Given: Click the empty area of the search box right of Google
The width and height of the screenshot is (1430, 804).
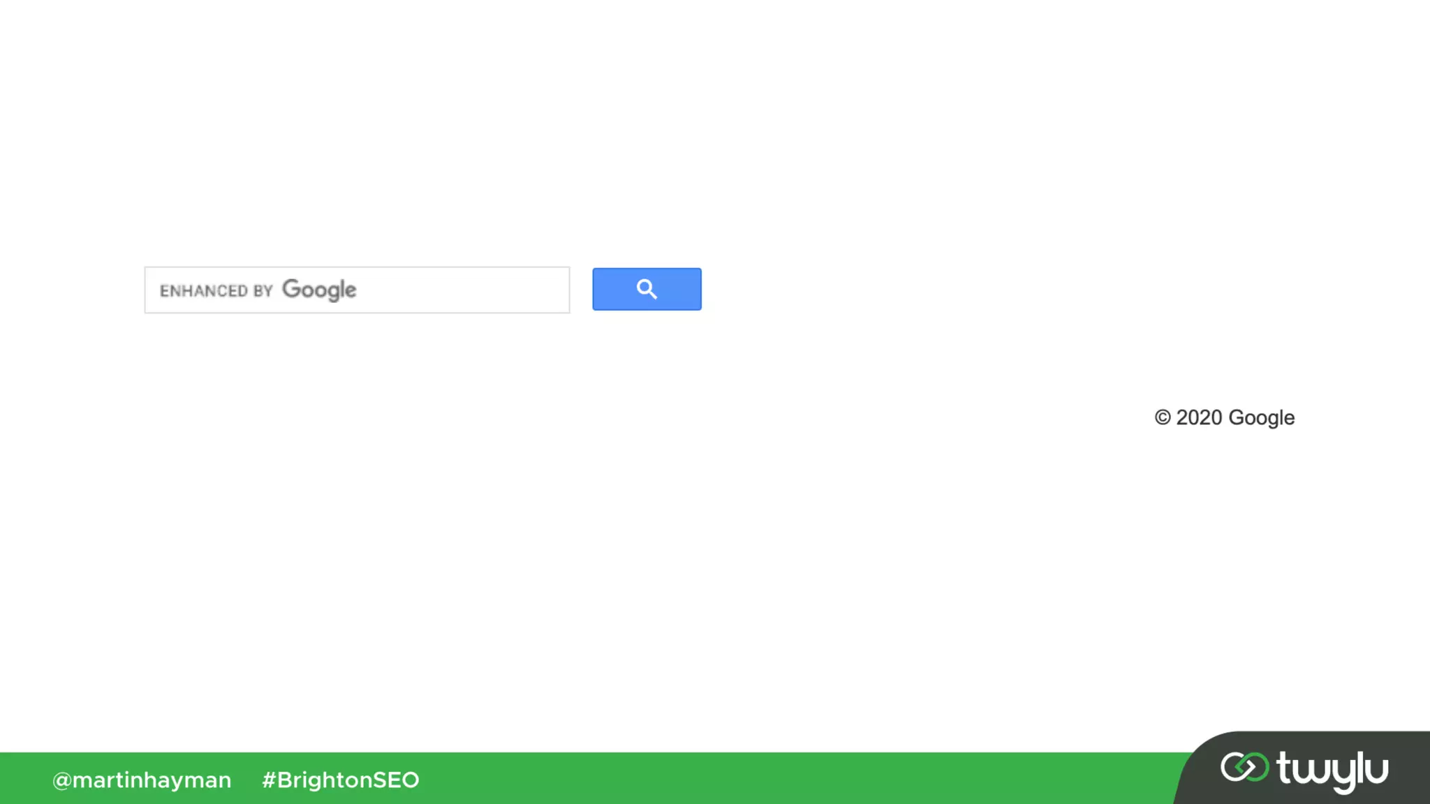Looking at the screenshot, I should tap(461, 290).
